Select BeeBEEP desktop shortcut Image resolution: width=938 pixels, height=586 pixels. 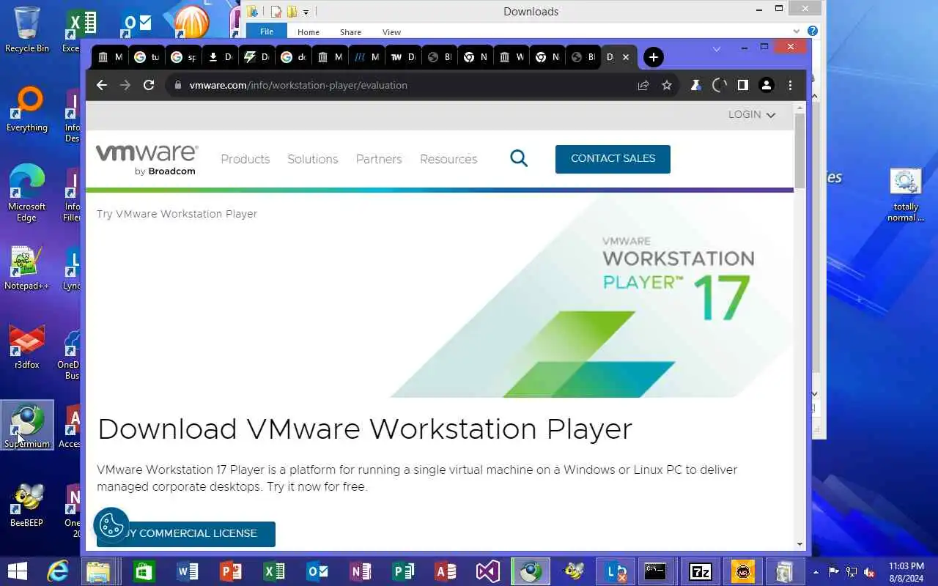coord(27,505)
